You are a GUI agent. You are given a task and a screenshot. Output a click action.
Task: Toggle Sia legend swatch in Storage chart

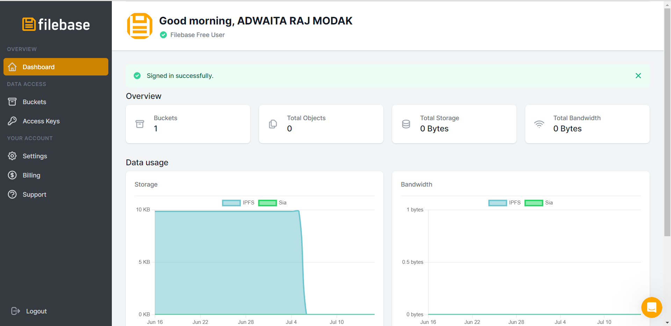[267, 203]
